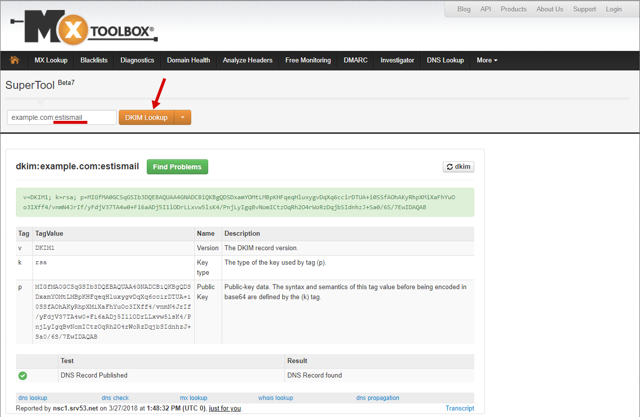Go to Blacklists page

pos(94,60)
